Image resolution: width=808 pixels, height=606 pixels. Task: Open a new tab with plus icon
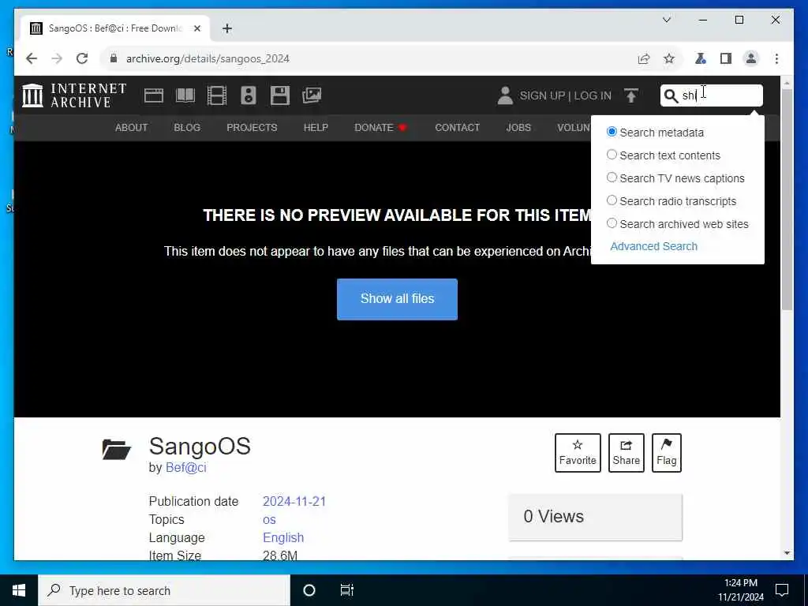click(x=227, y=28)
